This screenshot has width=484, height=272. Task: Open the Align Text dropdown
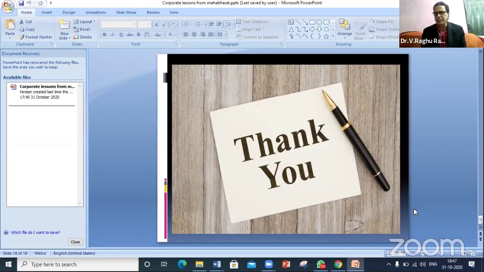(x=250, y=29)
